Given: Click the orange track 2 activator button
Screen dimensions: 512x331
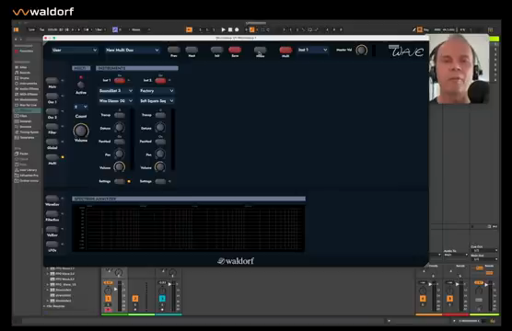Looking at the screenshot, I should (x=135, y=299).
